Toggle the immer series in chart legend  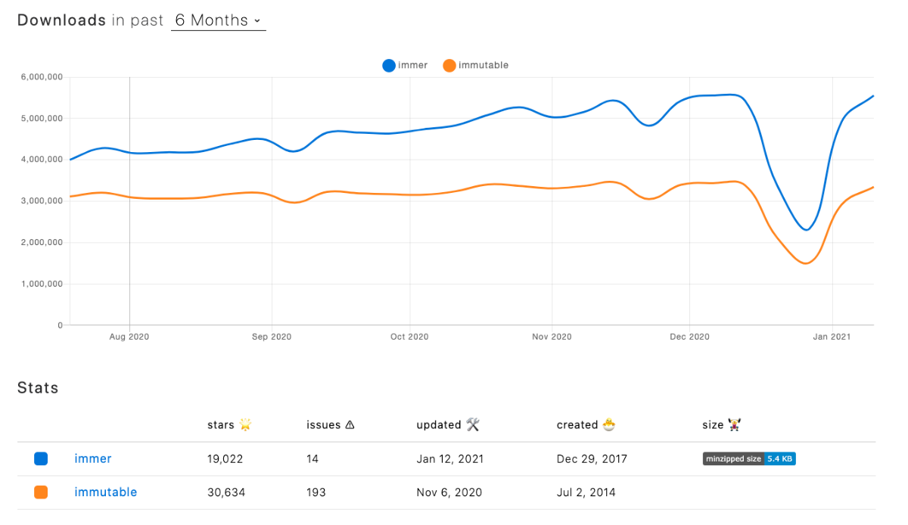406,65
